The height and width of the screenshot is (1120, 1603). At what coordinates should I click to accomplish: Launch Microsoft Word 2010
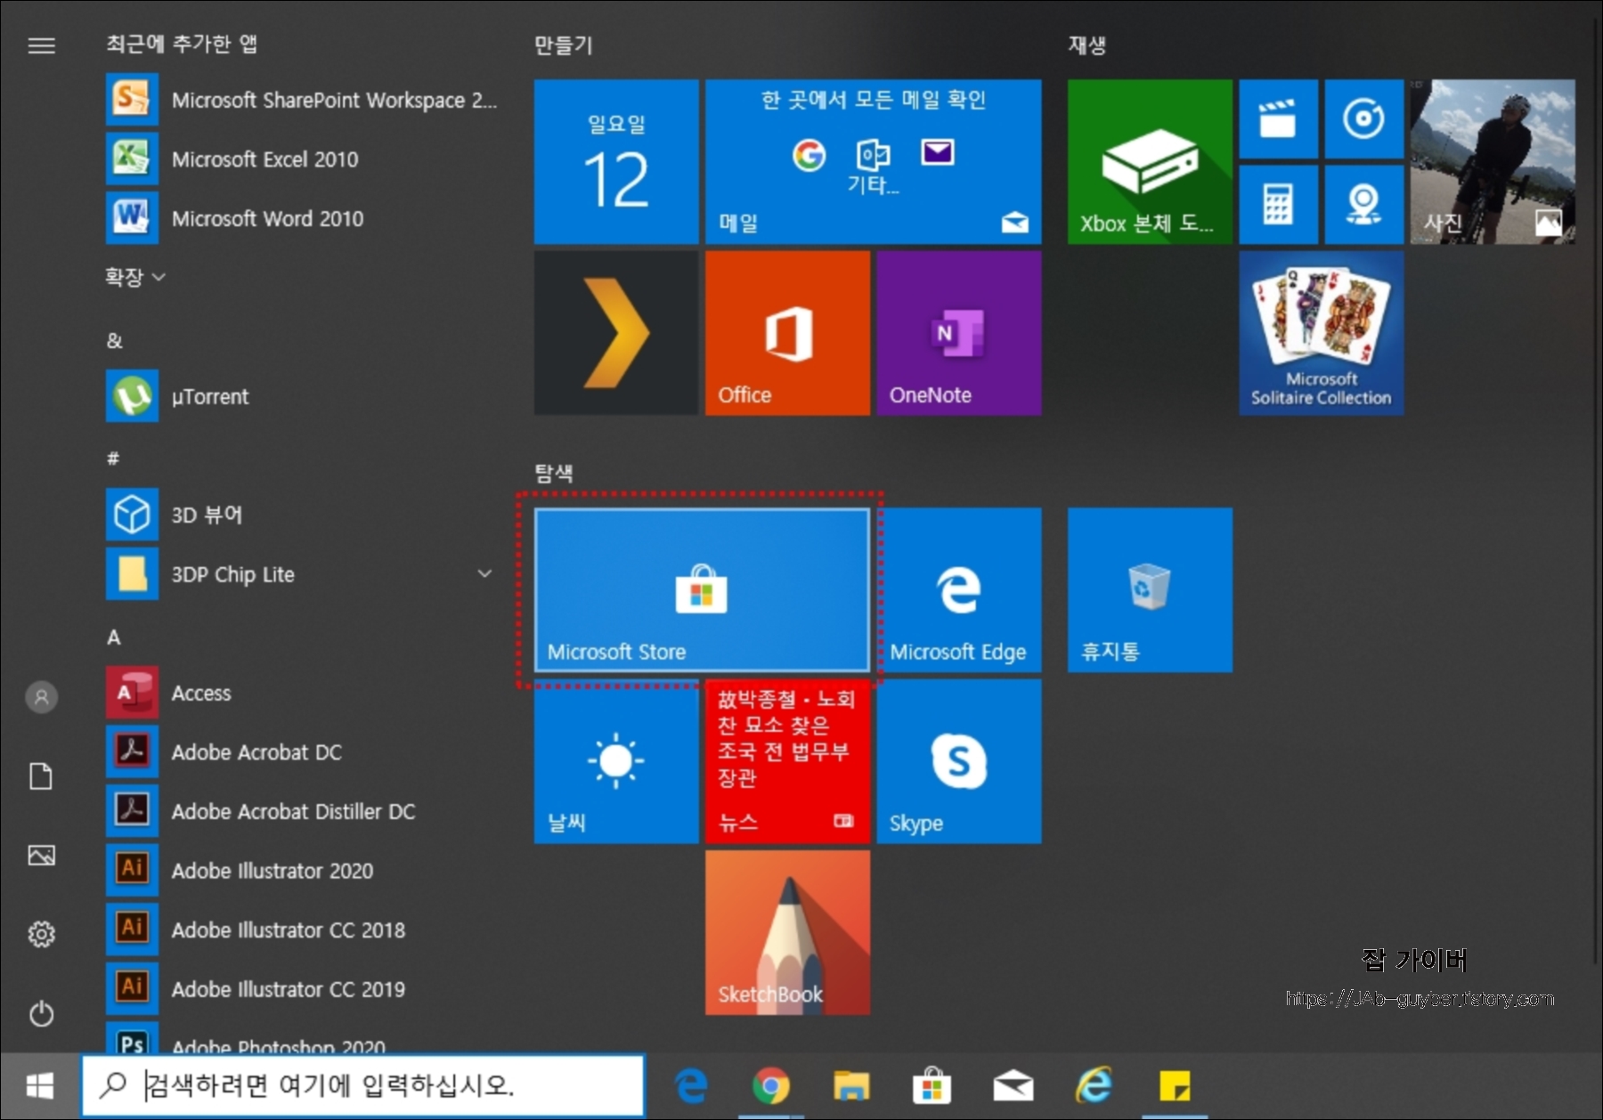pos(301,218)
